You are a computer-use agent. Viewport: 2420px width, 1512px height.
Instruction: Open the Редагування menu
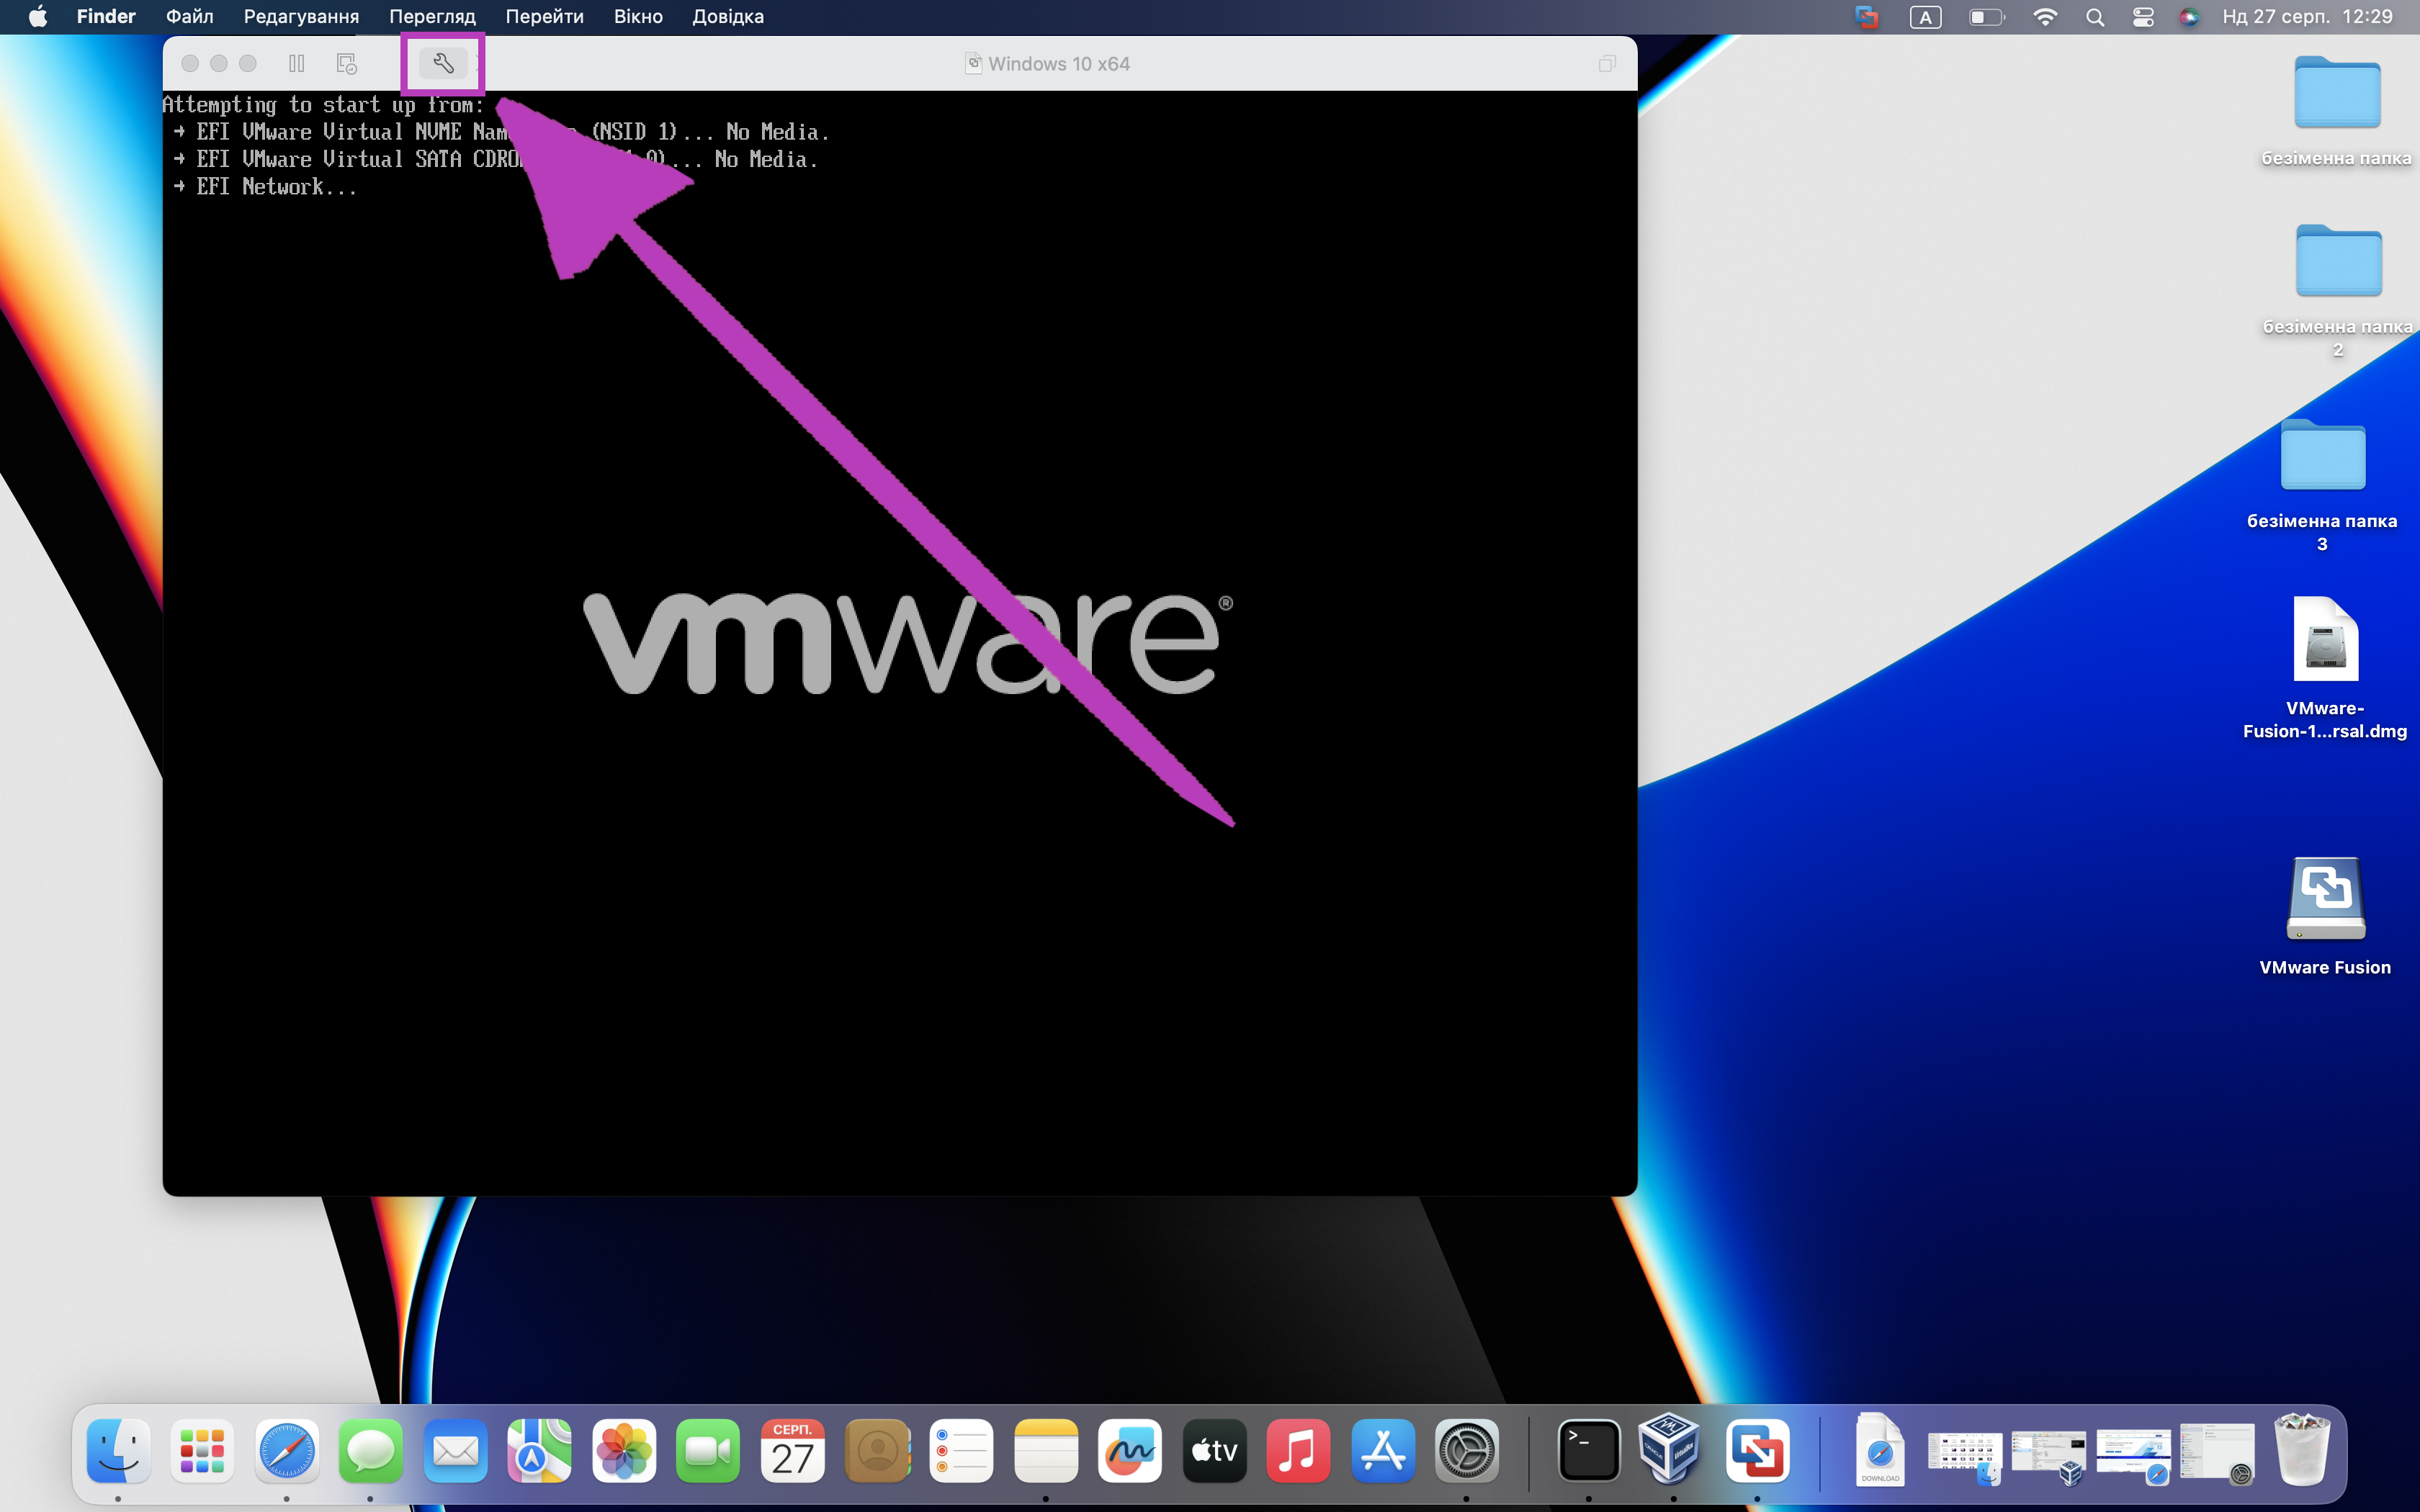click(x=301, y=16)
